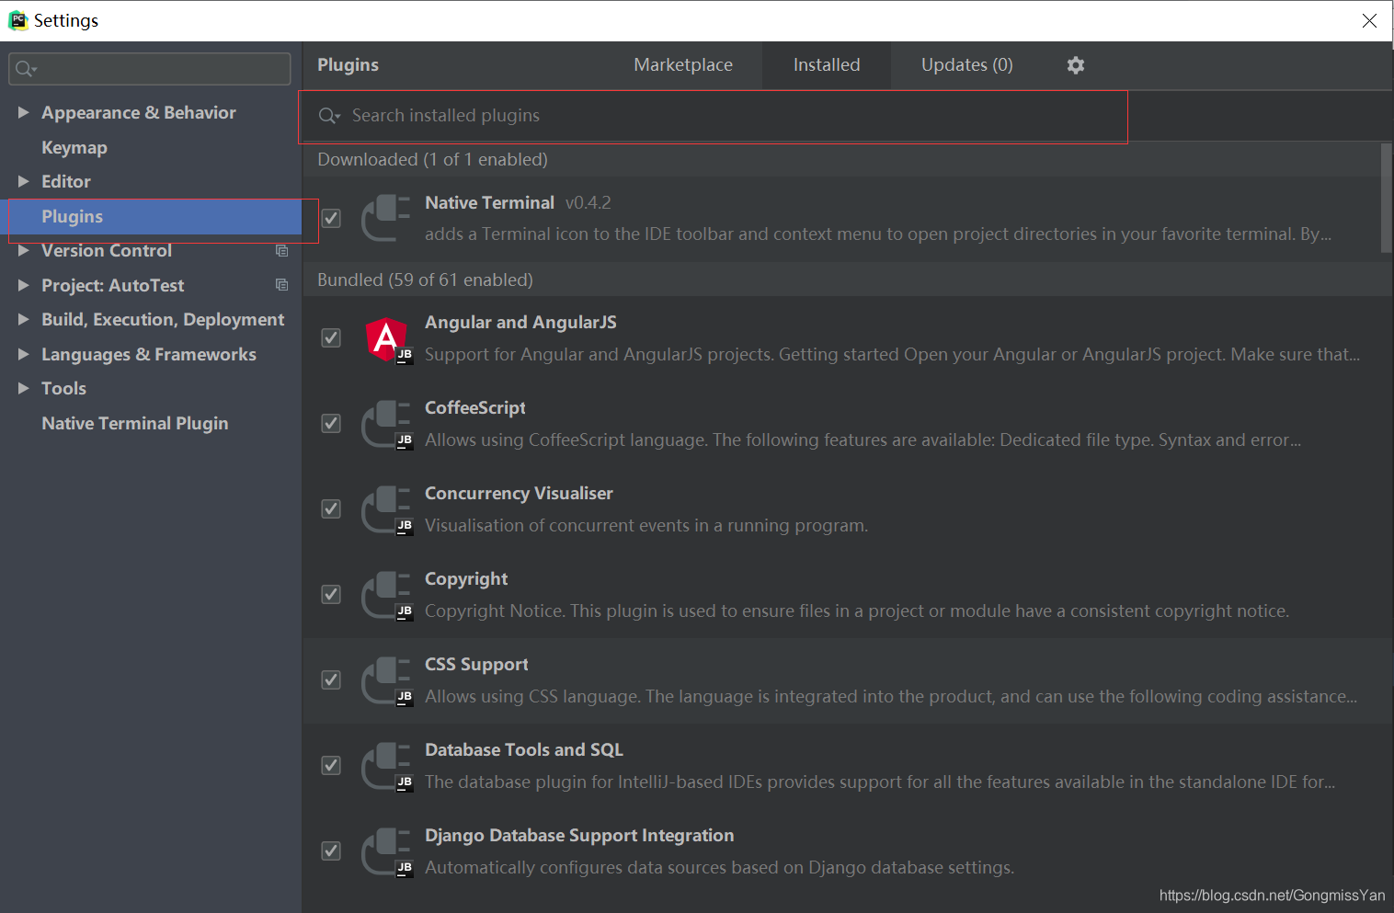Image resolution: width=1394 pixels, height=913 pixels.
Task: Expand the Version Control arrow
Action: tap(24, 250)
